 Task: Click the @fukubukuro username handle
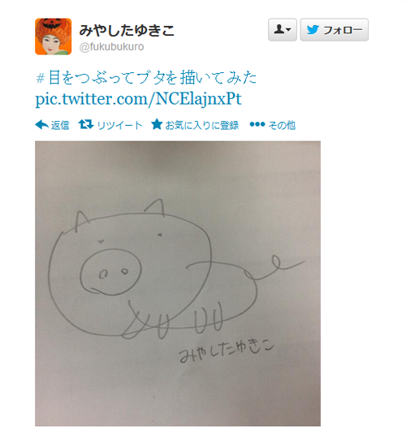(111, 47)
